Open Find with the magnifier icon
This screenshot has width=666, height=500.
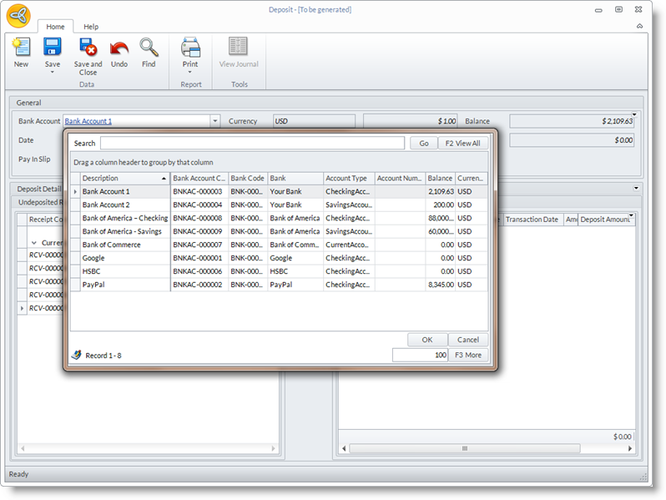click(x=149, y=48)
